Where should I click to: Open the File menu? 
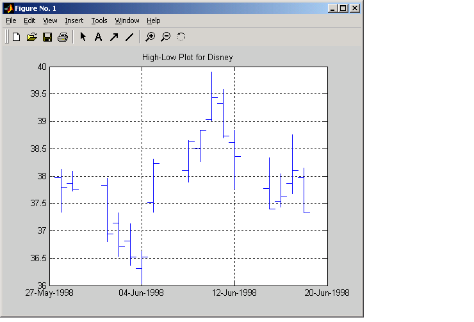(x=11, y=20)
